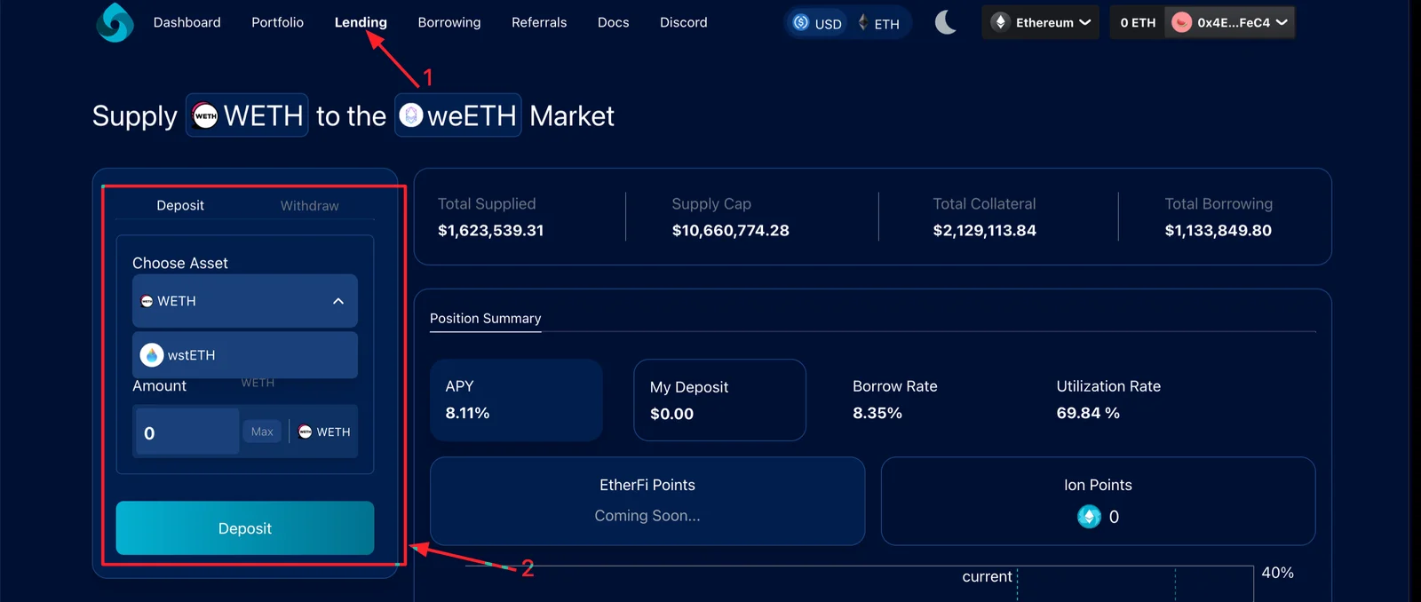Open the Docs link

coord(613,22)
